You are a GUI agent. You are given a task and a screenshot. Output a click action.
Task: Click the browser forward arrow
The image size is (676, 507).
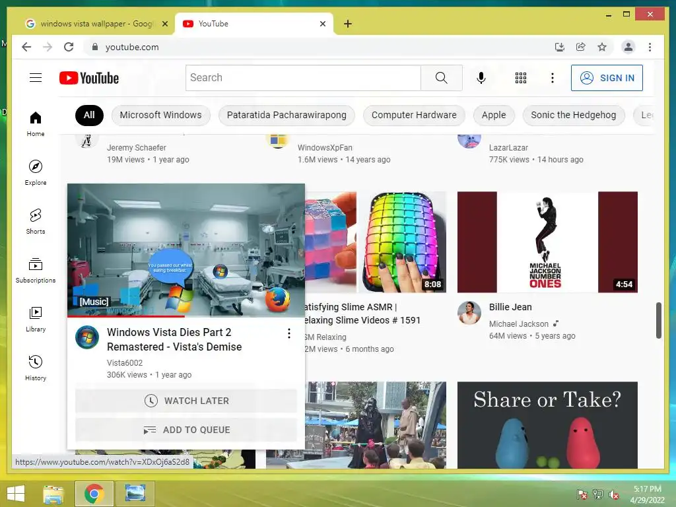[x=48, y=47]
